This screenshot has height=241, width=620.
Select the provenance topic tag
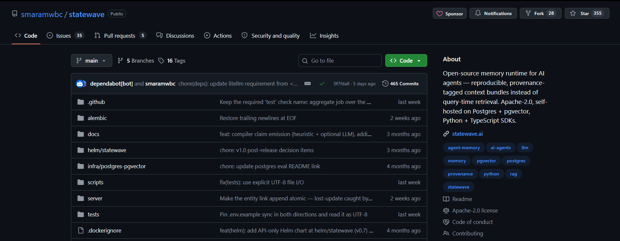click(x=460, y=174)
